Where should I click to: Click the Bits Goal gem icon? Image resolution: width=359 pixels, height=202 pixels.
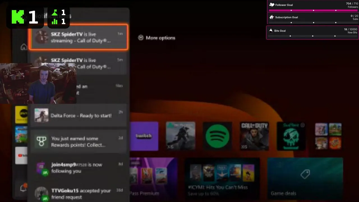coord(271,31)
